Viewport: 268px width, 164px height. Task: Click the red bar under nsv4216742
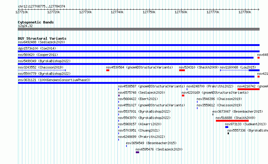point(248,89)
